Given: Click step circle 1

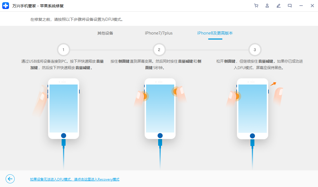Looking at the screenshot, I should 63,49.
